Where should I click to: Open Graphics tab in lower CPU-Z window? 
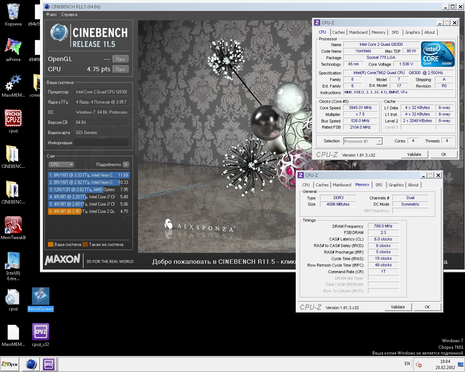[x=396, y=185]
